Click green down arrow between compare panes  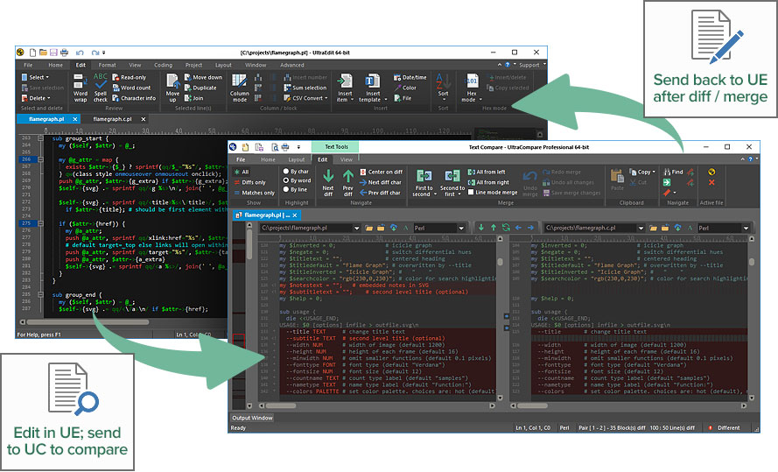[x=480, y=228]
